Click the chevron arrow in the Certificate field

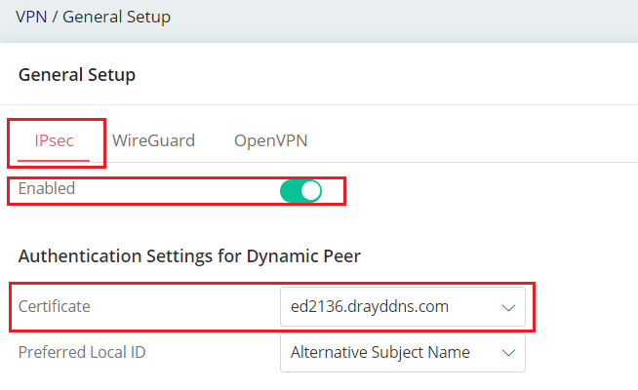[507, 307]
